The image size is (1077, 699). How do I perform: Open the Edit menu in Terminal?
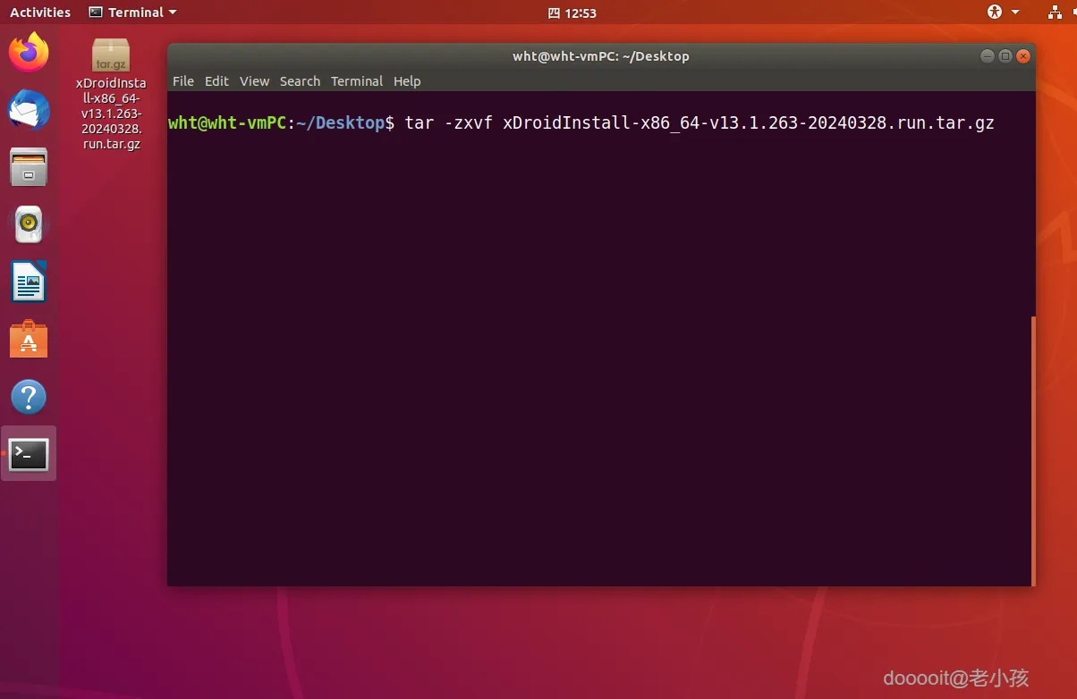(216, 81)
